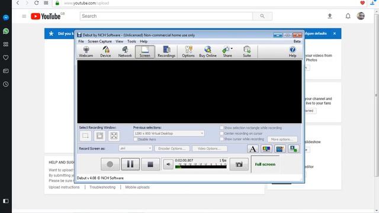This screenshot has height=213, width=379.
Task: Open the Upload instructions link
Action: click(64, 187)
